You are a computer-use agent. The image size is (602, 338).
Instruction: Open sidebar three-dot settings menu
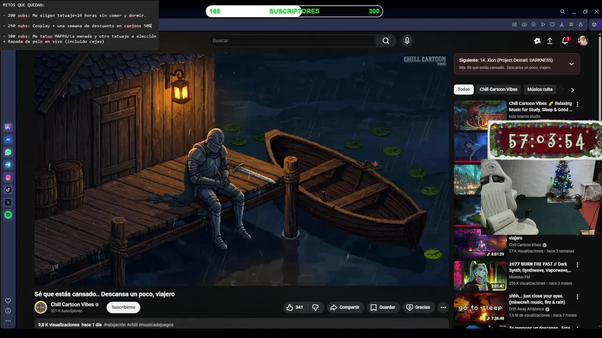[x=8, y=321]
